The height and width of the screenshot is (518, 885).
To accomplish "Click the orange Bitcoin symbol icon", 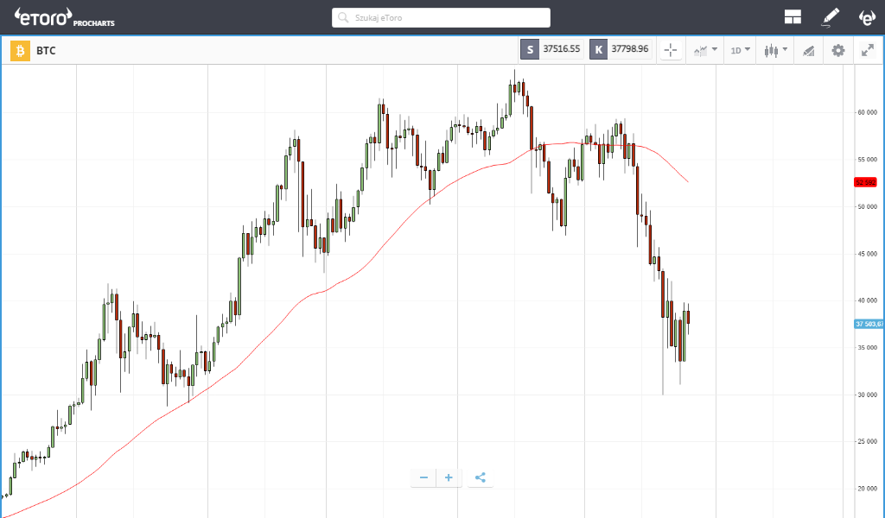I will point(21,51).
